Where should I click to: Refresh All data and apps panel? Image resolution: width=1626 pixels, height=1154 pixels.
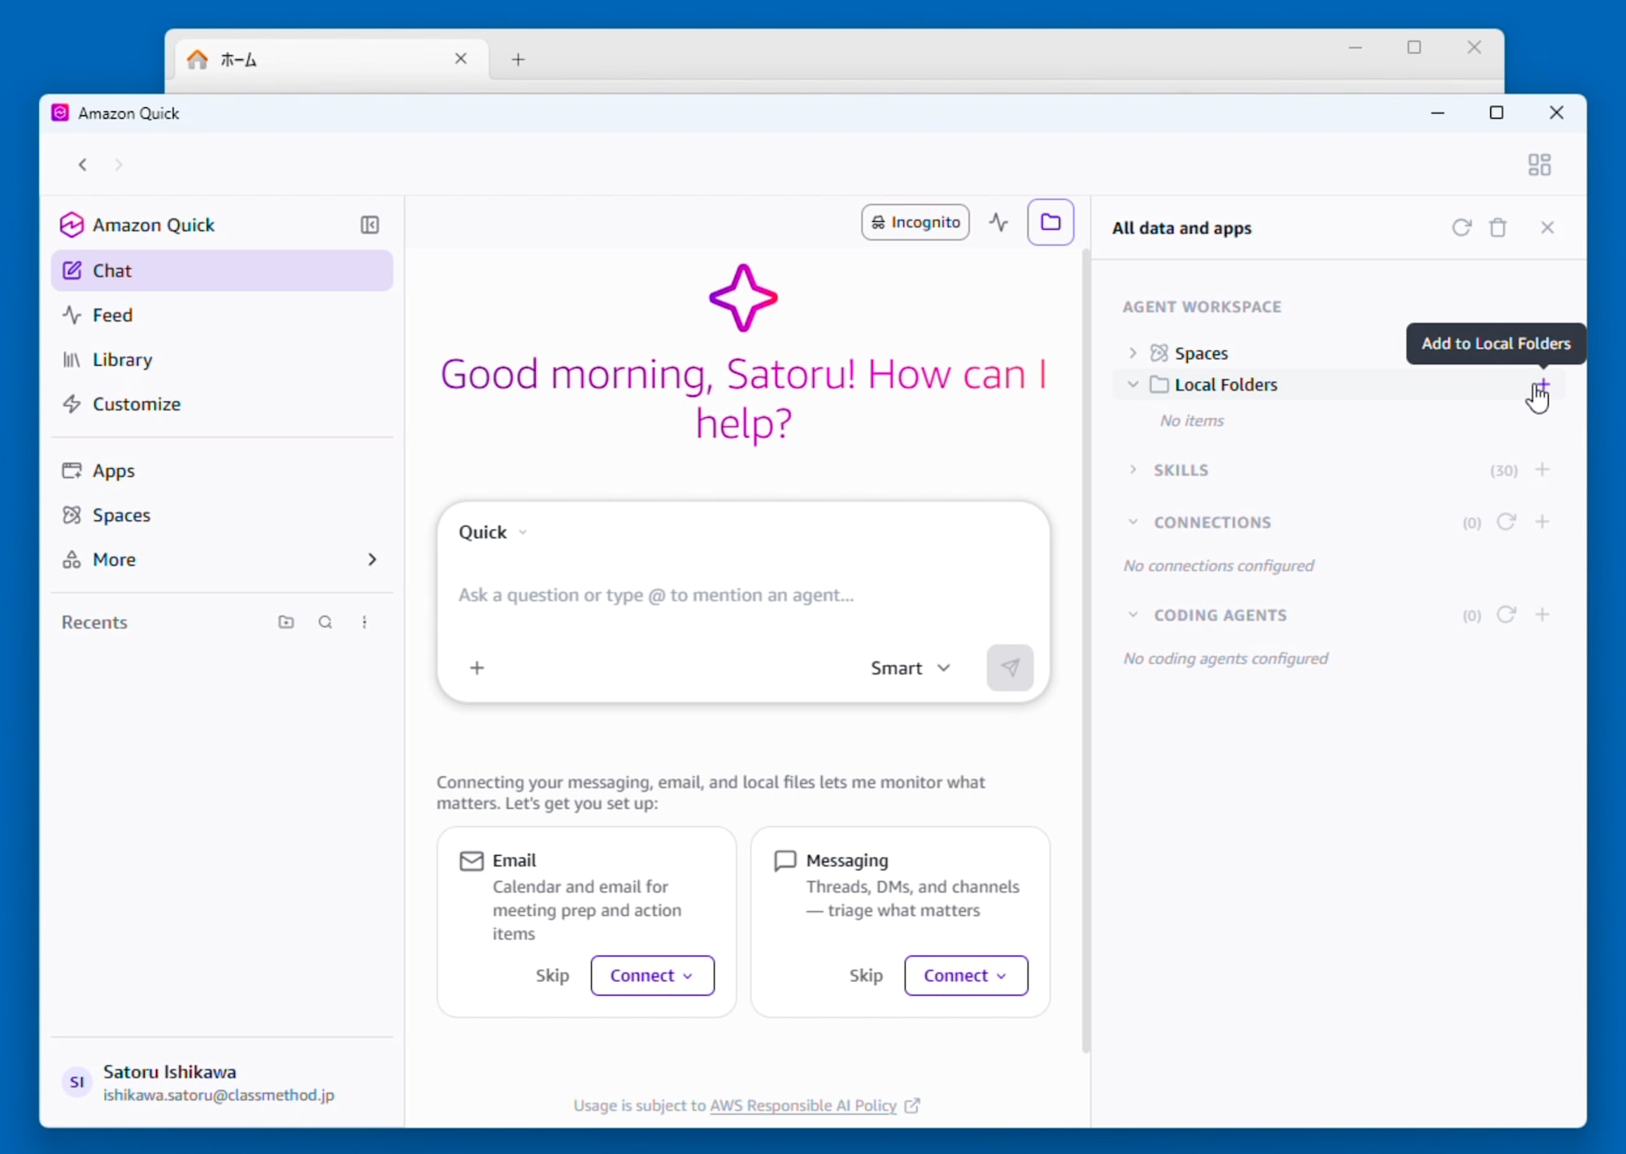1461,228
